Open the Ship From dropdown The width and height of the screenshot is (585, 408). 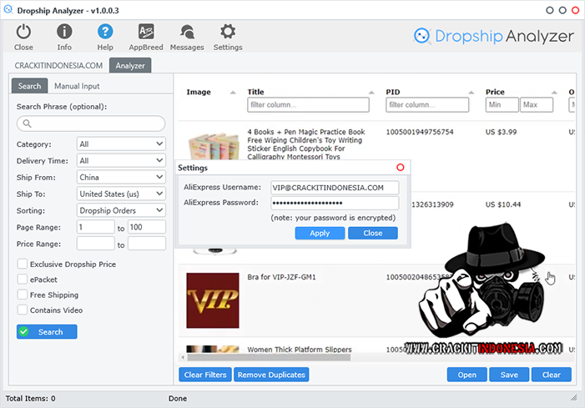(x=121, y=178)
